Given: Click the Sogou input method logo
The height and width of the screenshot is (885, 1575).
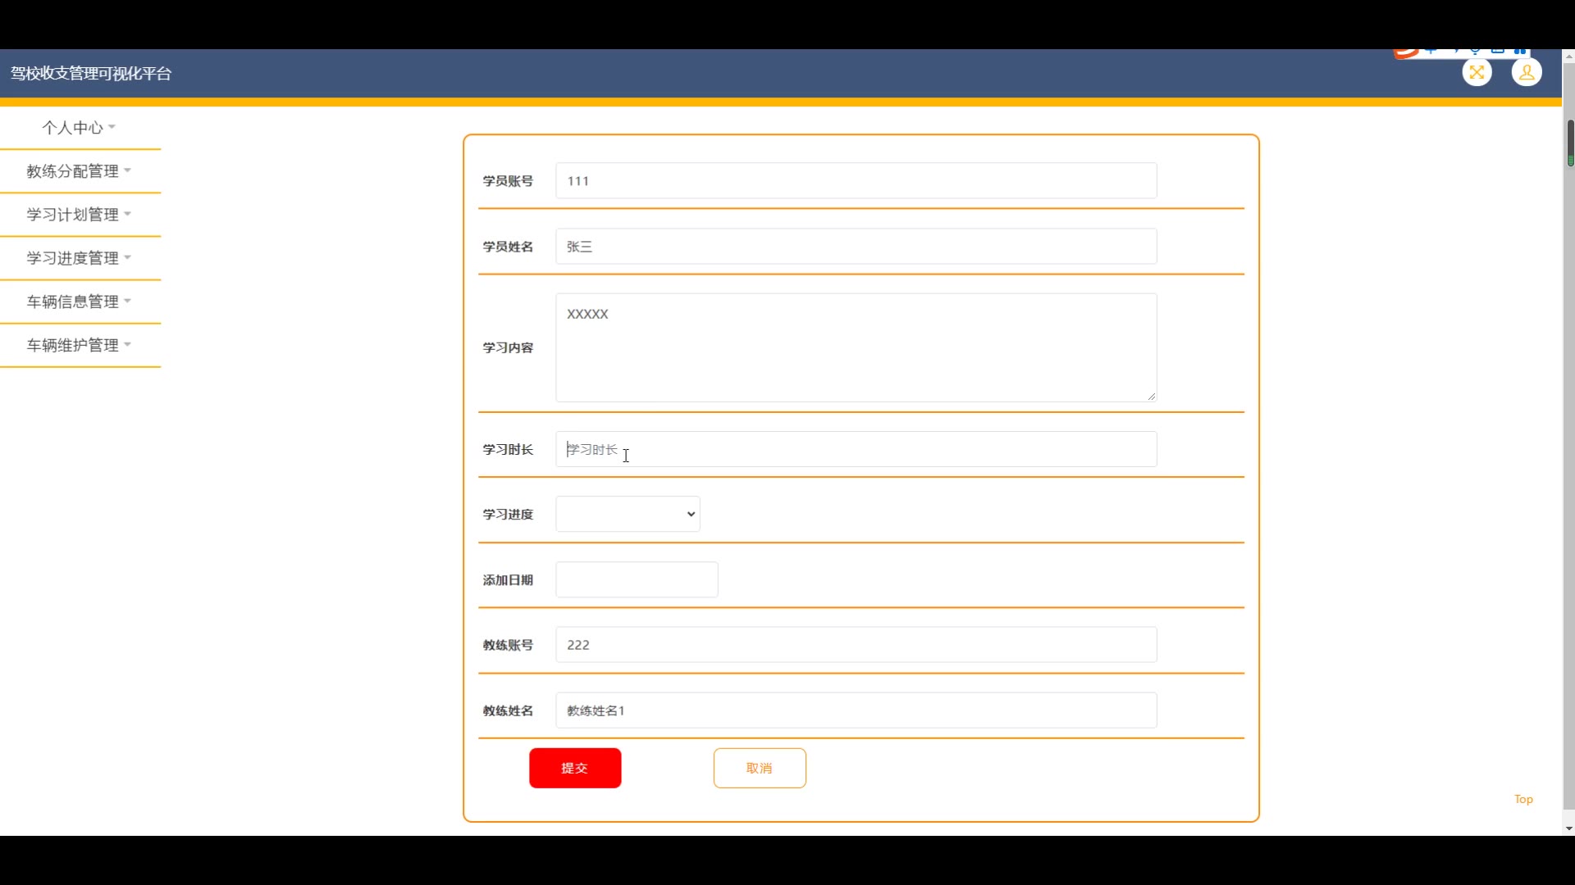Looking at the screenshot, I should tap(1406, 53).
